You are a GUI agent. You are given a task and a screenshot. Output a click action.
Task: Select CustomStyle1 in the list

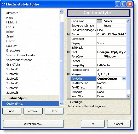pos(31,104)
